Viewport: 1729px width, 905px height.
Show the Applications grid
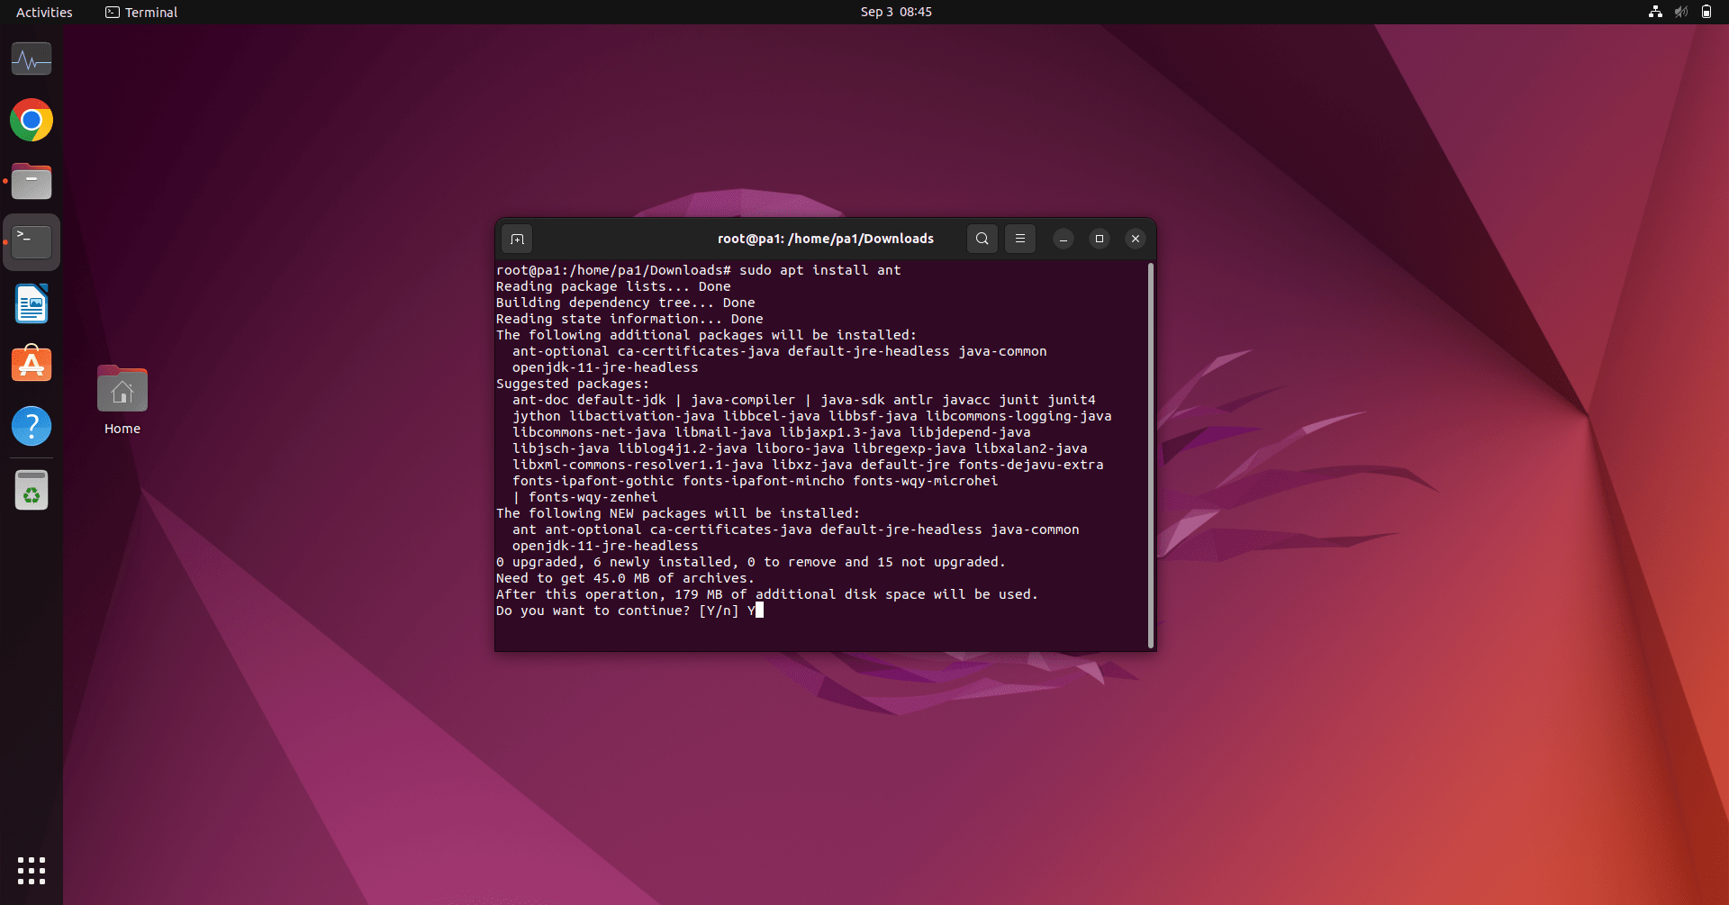(x=31, y=871)
